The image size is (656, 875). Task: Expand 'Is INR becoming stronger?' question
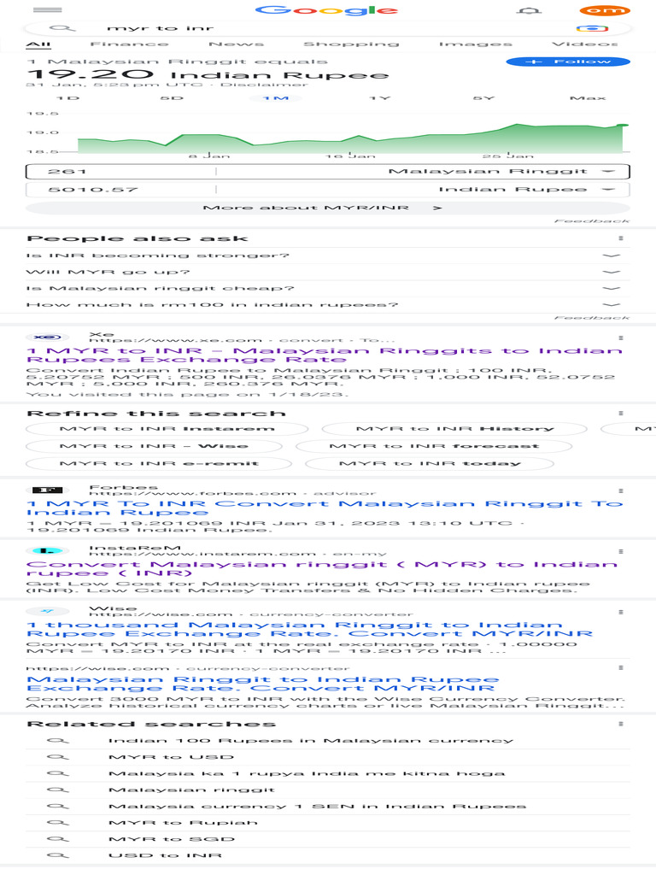tap(328, 255)
